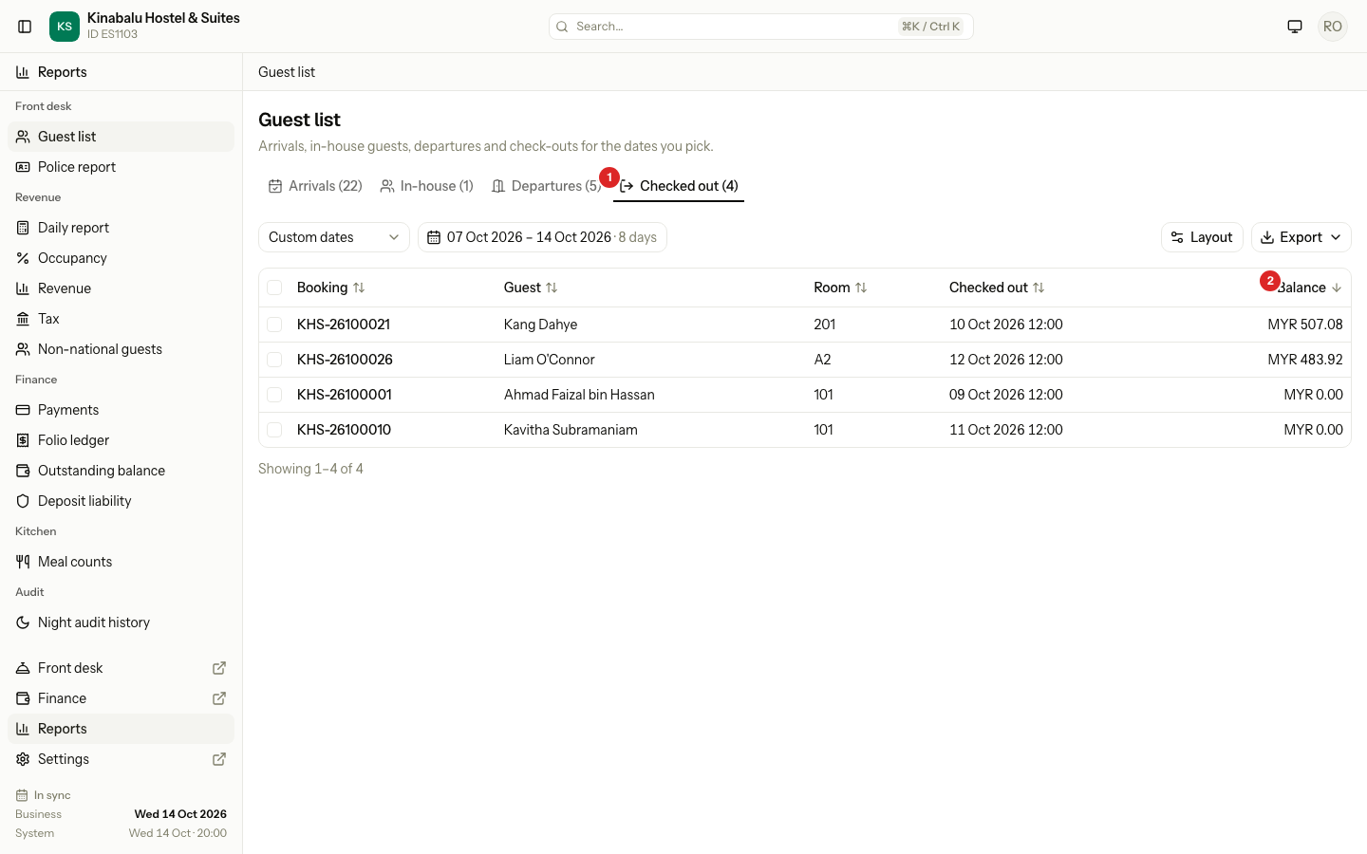This screenshot has height=854, width=1367.
Task: Select the checkbox for KHS-26100001
Action: (x=274, y=395)
